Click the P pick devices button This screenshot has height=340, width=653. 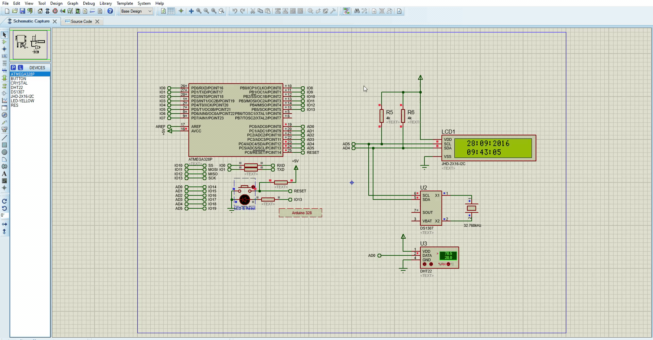(x=13, y=68)
